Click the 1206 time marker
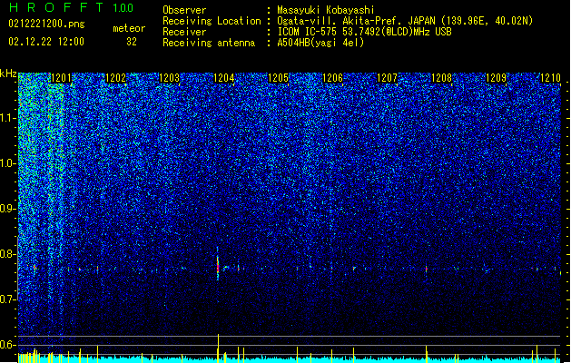 pyautogui.click(x=332, y=78)
